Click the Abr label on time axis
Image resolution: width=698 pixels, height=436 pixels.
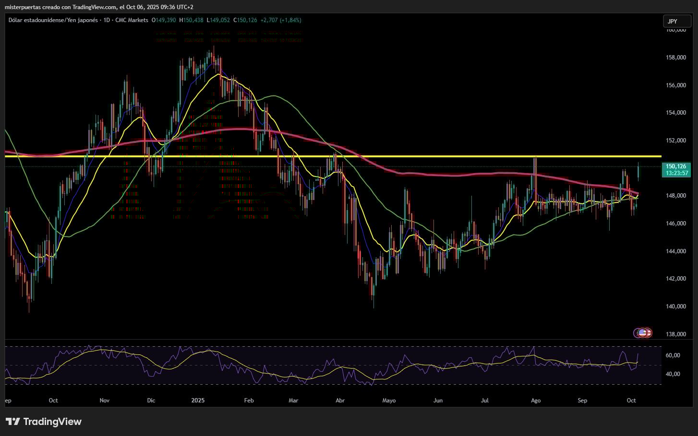[340, 401]
